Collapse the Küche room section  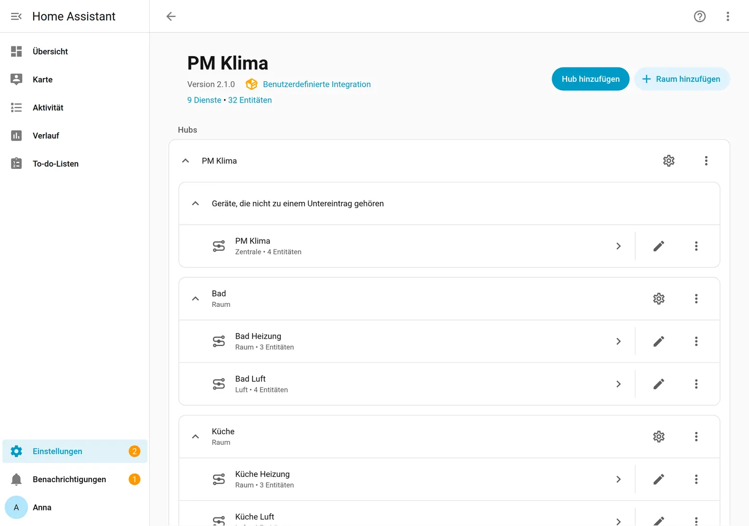(x=196, y=437)
